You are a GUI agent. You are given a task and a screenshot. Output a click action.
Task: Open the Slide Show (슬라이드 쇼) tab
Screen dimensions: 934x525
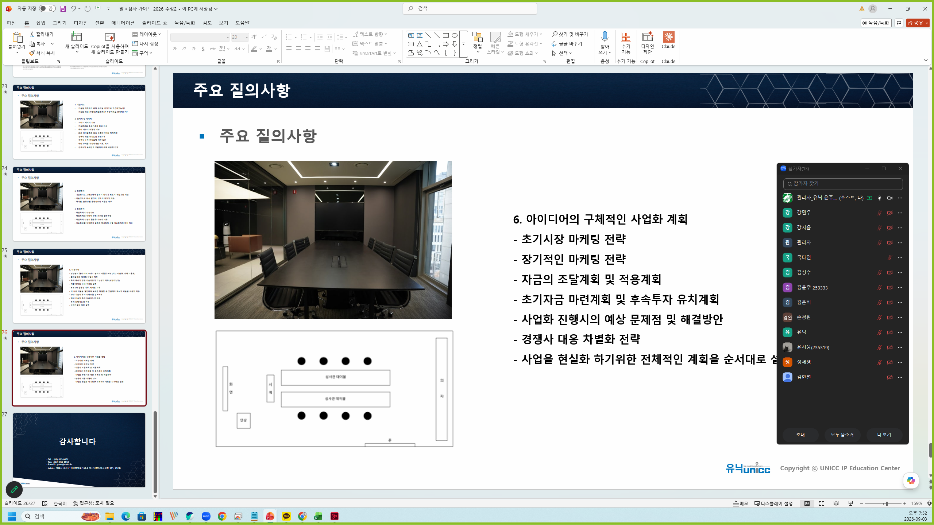point(154,23)
